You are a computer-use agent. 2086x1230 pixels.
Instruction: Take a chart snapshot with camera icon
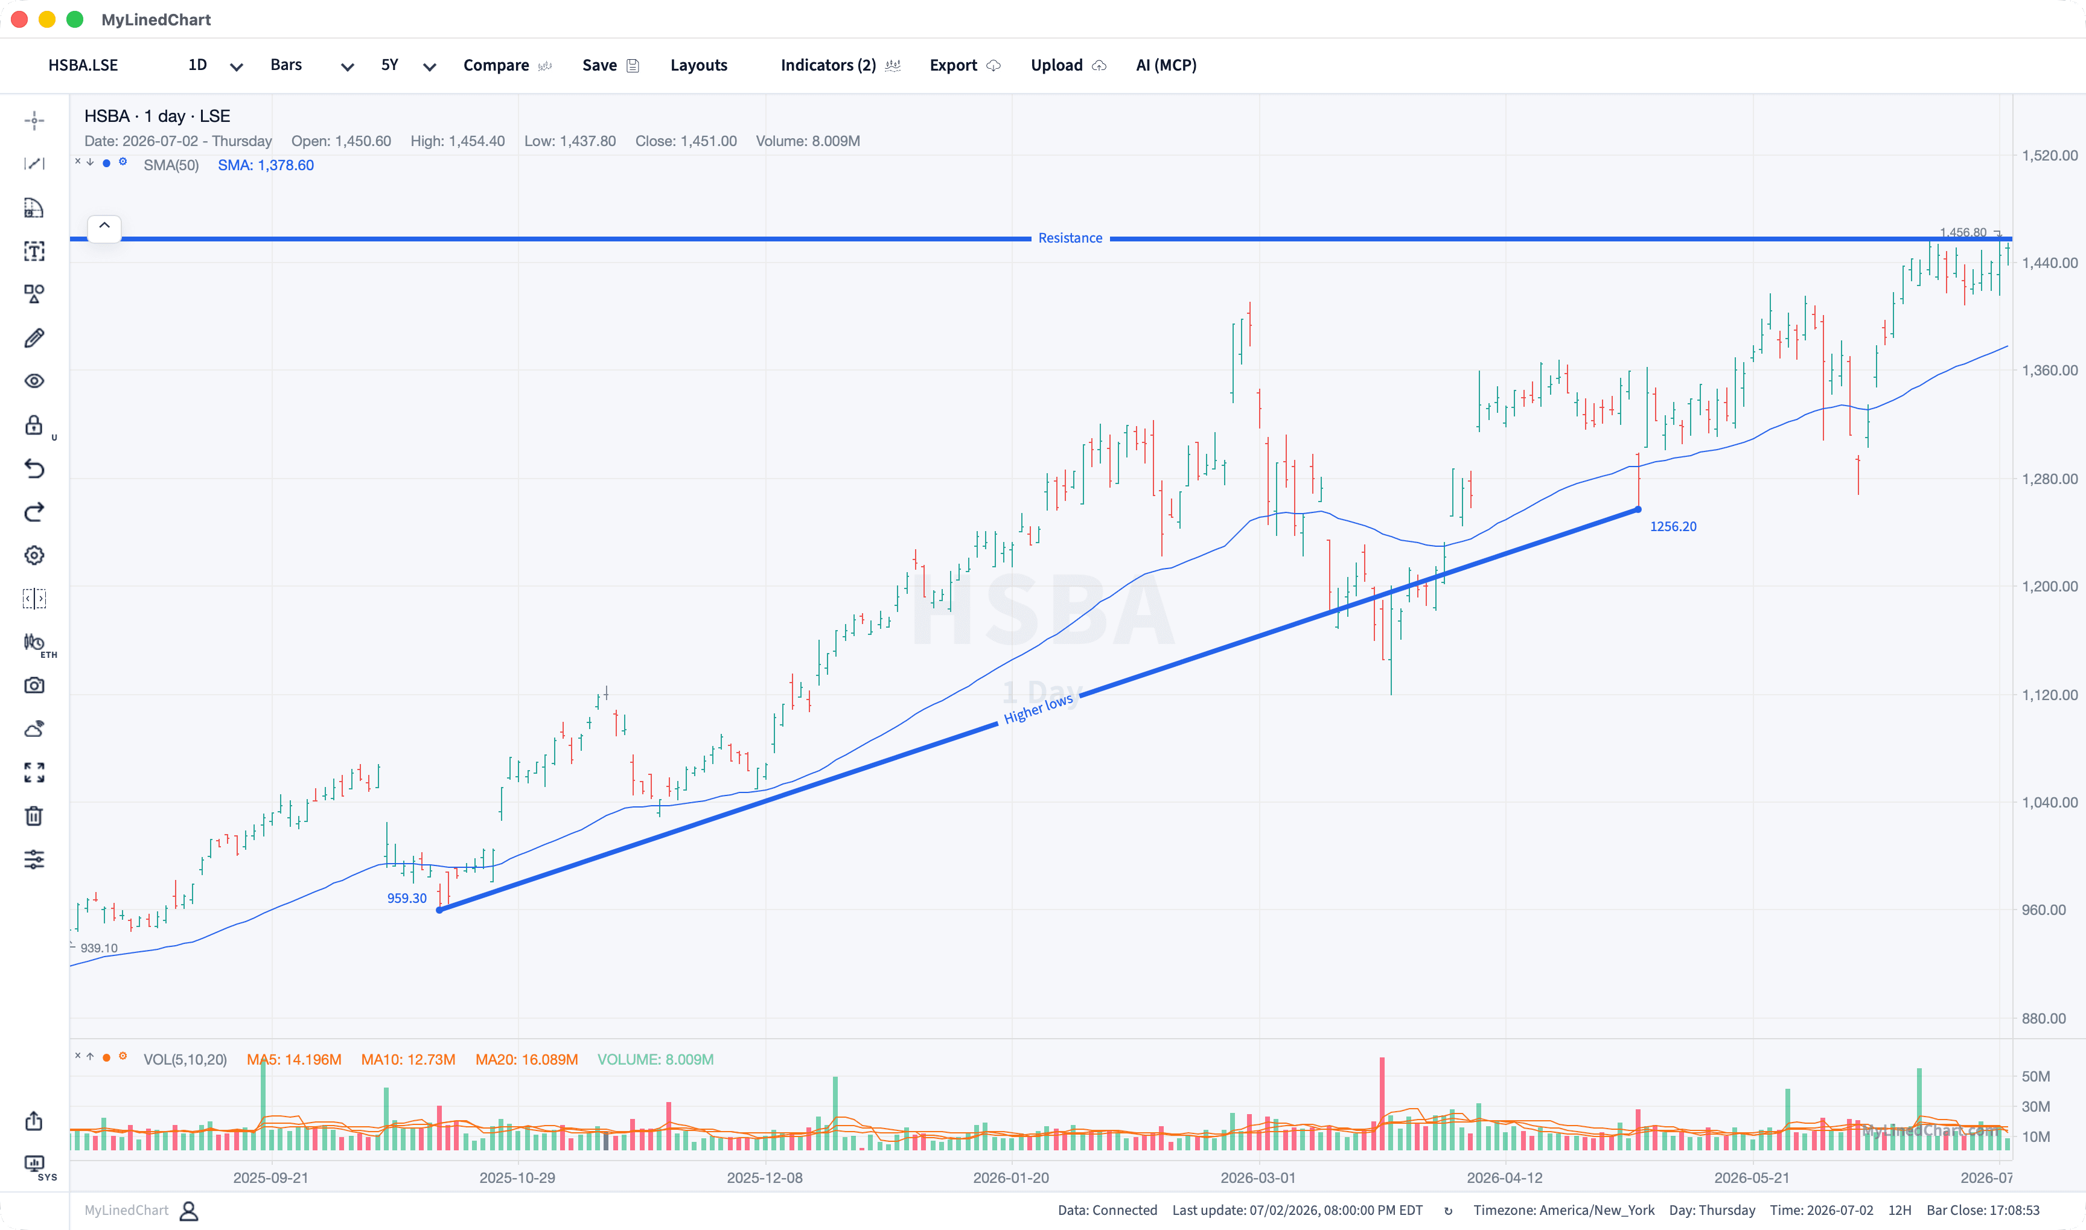(x=34, y=686)
